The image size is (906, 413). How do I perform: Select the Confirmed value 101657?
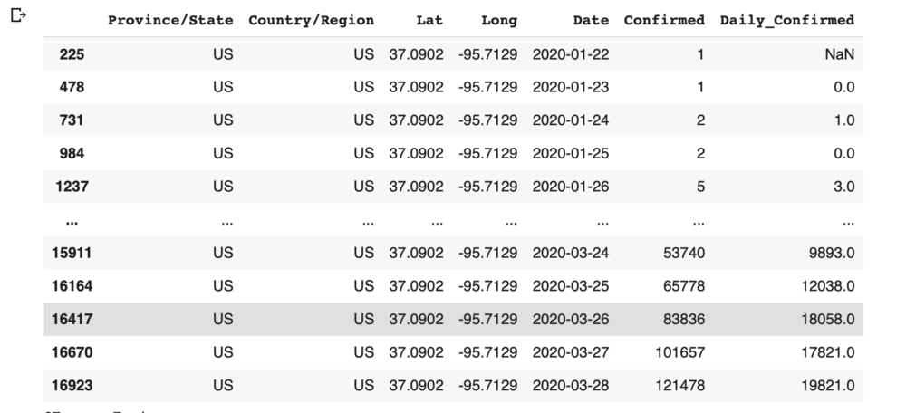tap(679, 352)
